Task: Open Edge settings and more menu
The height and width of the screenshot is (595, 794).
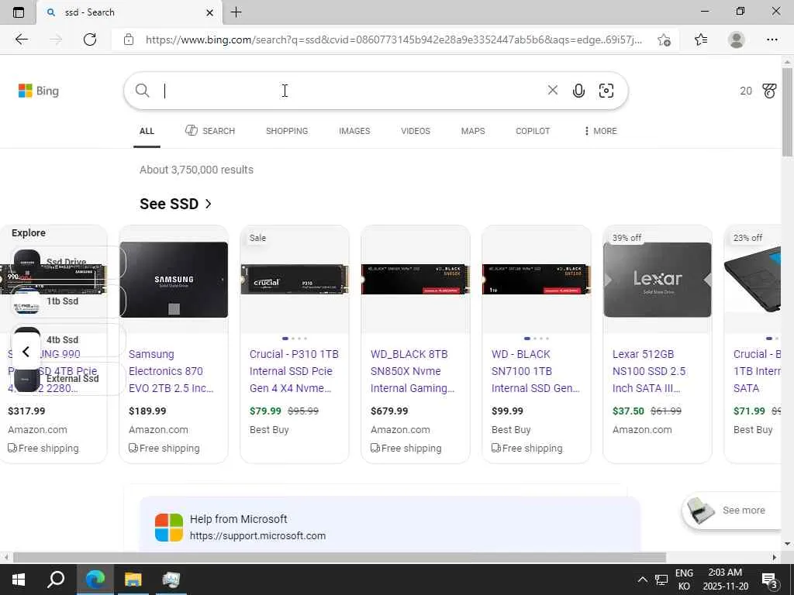Action: coord(772,40)
